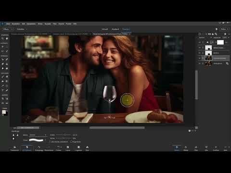Select the Zoom tool
The image size is (231, 173).
tap(2, 38)
